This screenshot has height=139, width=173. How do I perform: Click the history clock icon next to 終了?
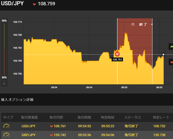[133, 25]
